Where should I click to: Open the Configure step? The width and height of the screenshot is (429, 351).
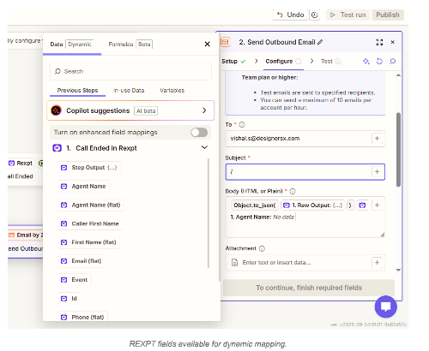click(283, 62)
